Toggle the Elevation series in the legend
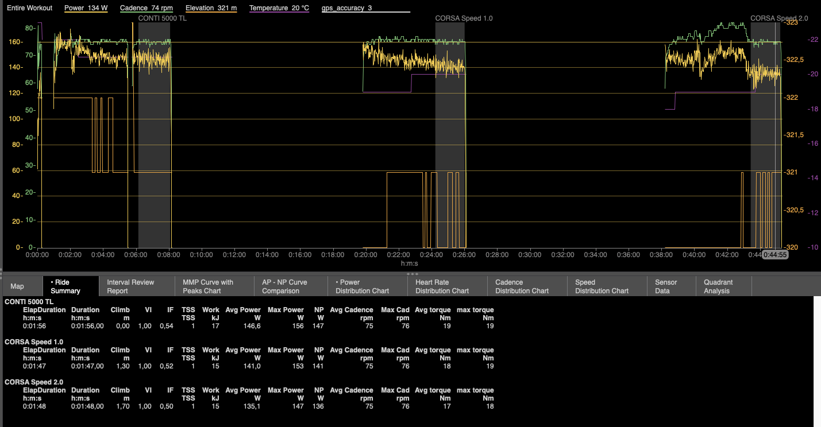The height and width of the screenshot is (427, 821). [211, 9]
